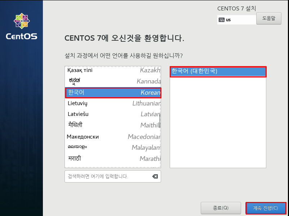Choose Latviešu Latvian language

coord(113,114)
